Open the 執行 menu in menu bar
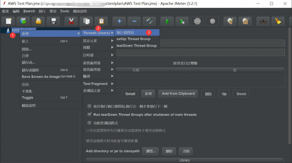Viewport: 292px width, 163px height. point(42,11)
